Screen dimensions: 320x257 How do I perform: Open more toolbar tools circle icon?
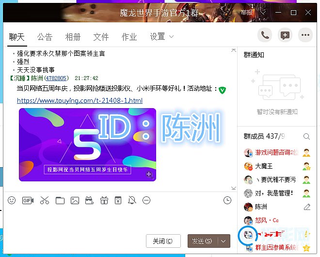click(x=146, y=200)
